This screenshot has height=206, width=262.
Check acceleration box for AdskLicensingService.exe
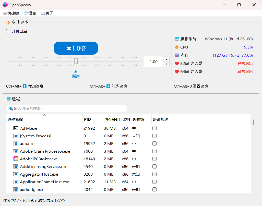(154, 166)
